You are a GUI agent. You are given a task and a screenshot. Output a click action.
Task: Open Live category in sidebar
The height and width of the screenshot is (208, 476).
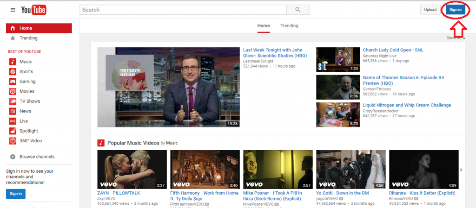pyautogui.click(x=24, y=121)
